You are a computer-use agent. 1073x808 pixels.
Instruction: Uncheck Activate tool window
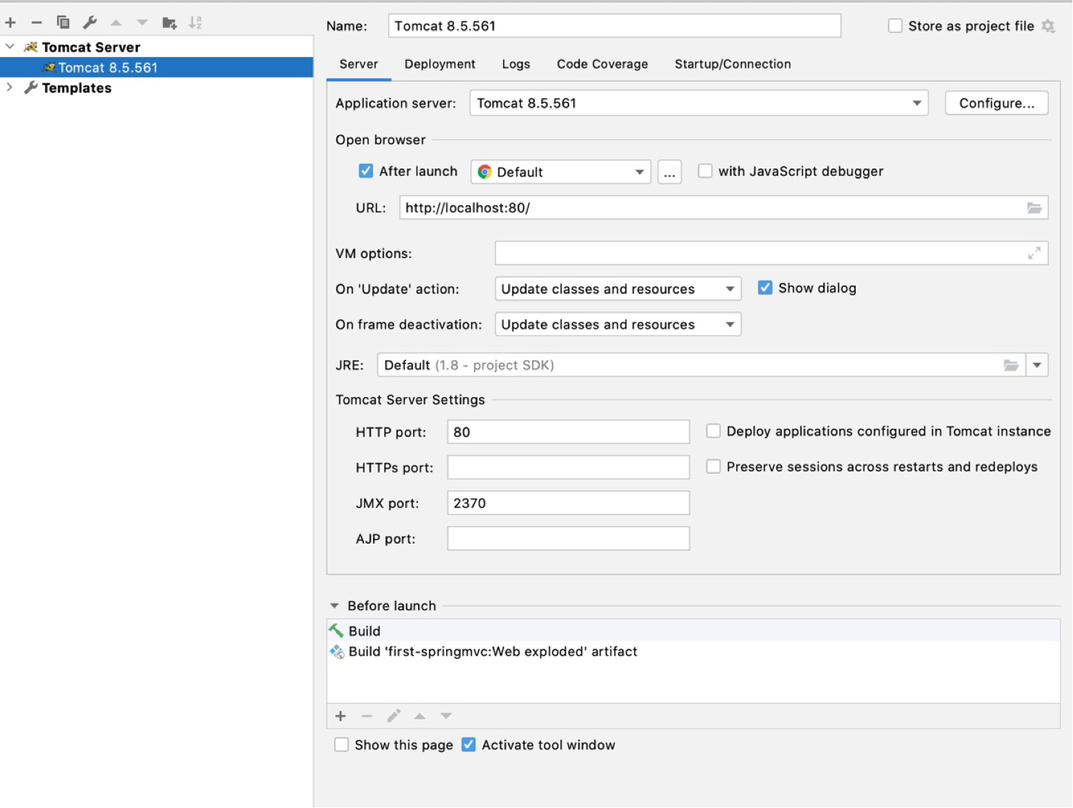click(x=469, y=744)
